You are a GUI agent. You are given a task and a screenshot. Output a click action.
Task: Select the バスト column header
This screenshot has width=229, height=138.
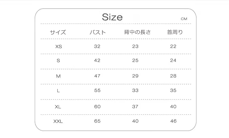coord(97,32)
